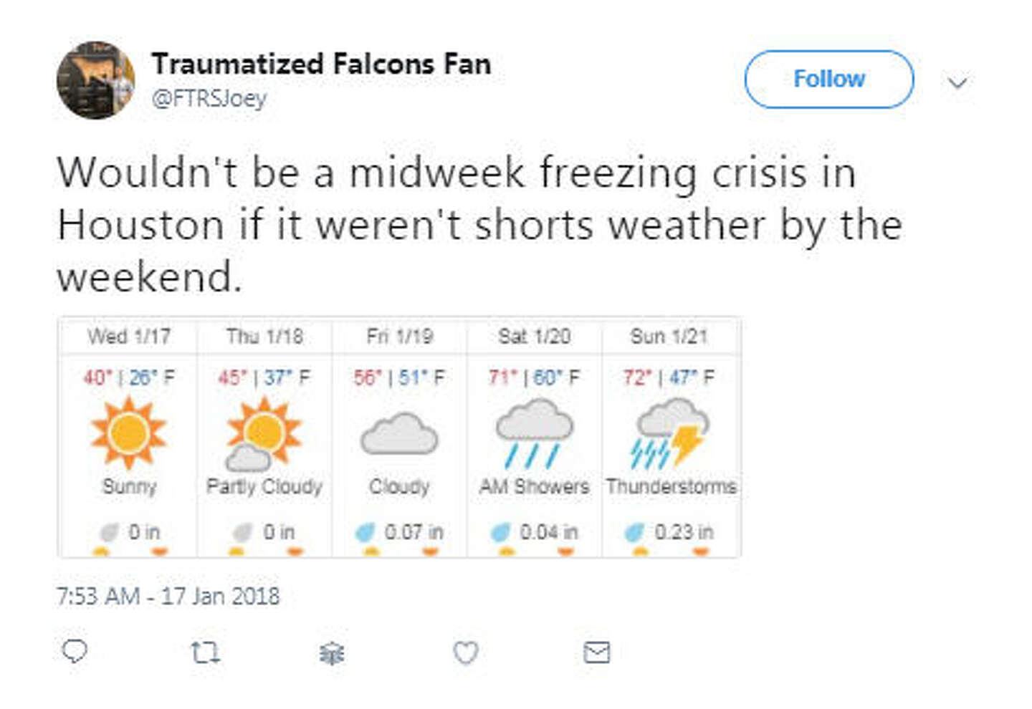Toggle follow state on Traumatized Falcons Fan
This screenshot has height=709, width=1032.
coord(828,79)
